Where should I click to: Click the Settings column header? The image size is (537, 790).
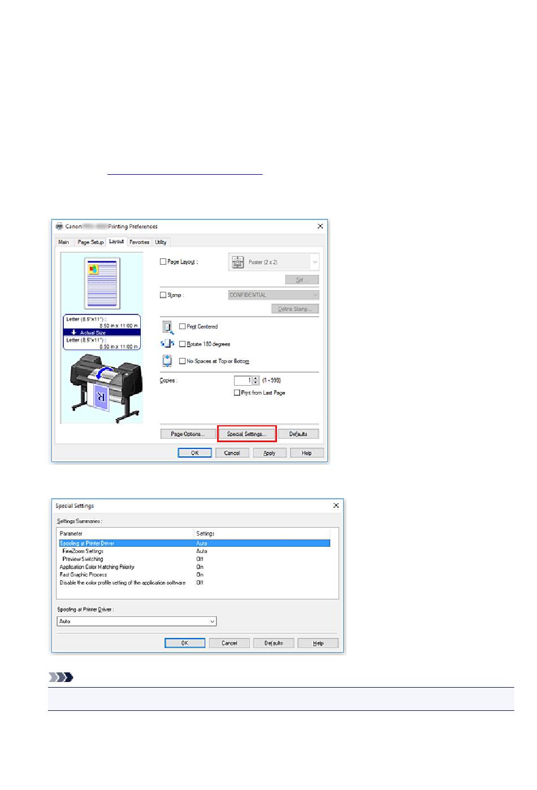click(262, 533)
